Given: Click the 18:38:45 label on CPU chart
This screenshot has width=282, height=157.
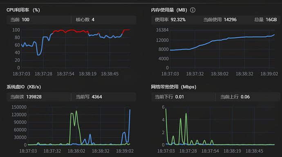Looking at the screenshot, I should click(x=110, y=74).
